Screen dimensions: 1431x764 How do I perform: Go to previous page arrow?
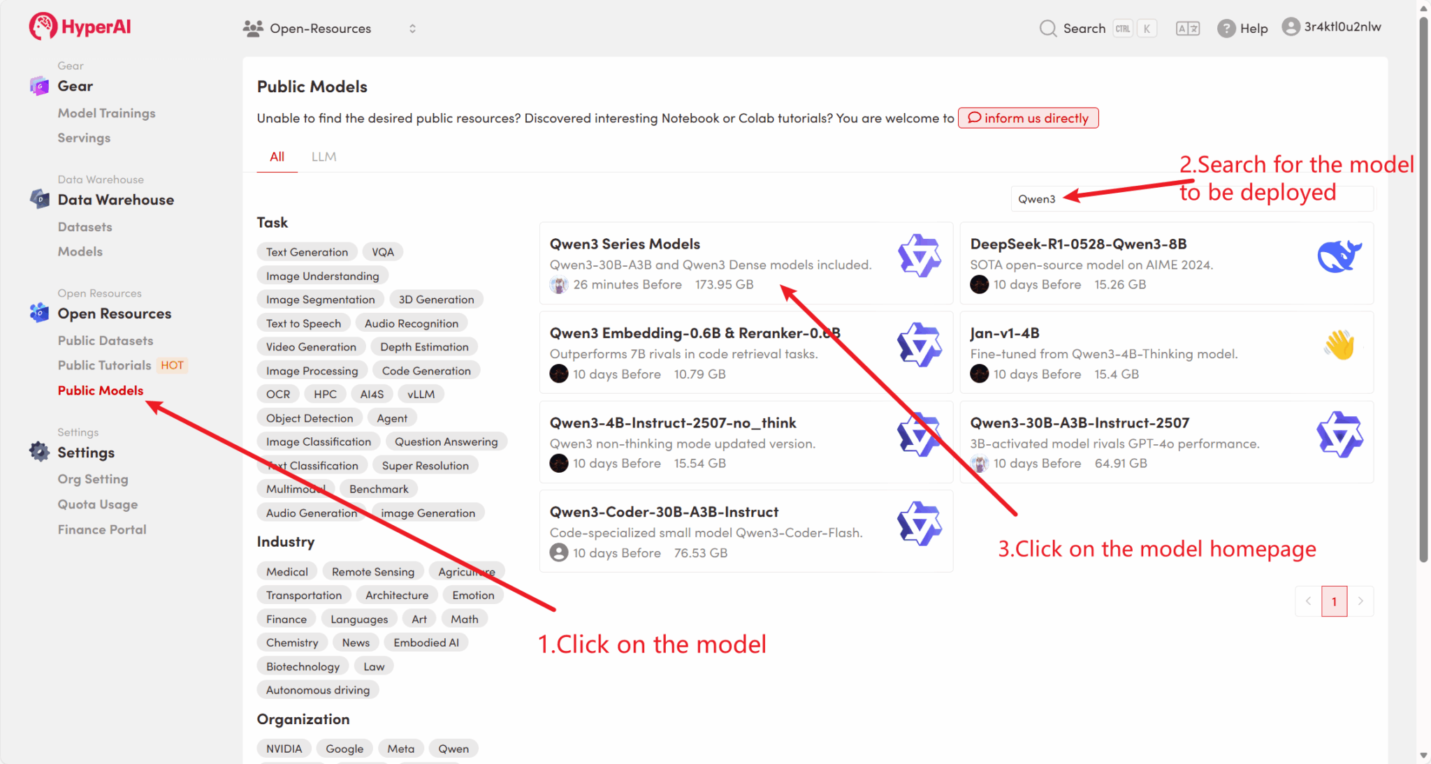[x=1308, y=601]
